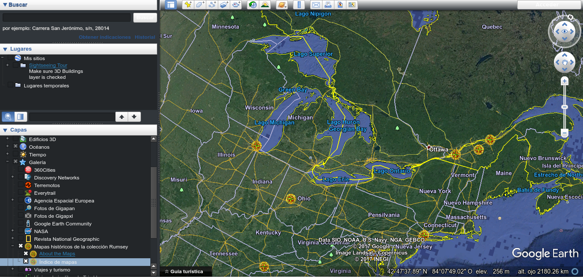
Task: Select the Add Polygon tool
Action: coord(200,5)
